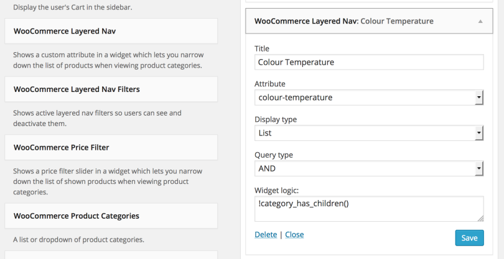Select the WooCommerce Layered Nav widget

pos(111,31)
